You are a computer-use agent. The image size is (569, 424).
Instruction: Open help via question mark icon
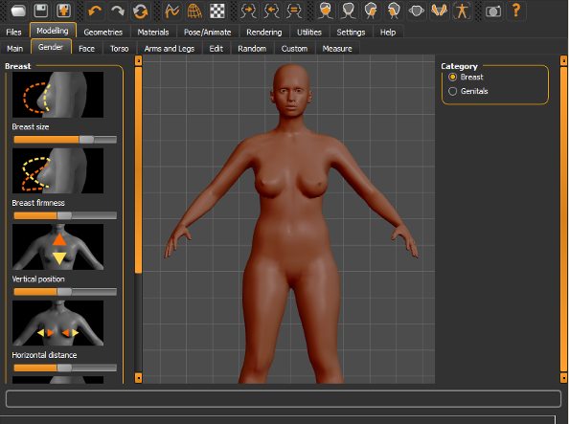tap(516, 11)
